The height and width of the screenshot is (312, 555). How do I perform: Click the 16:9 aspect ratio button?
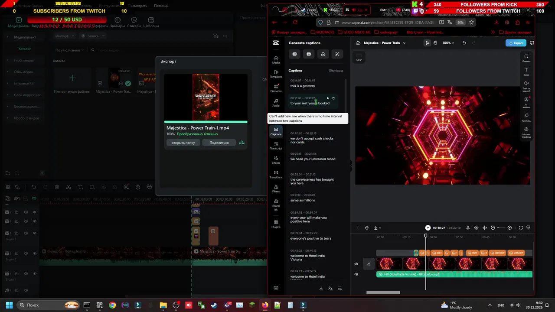pos(359,57)
